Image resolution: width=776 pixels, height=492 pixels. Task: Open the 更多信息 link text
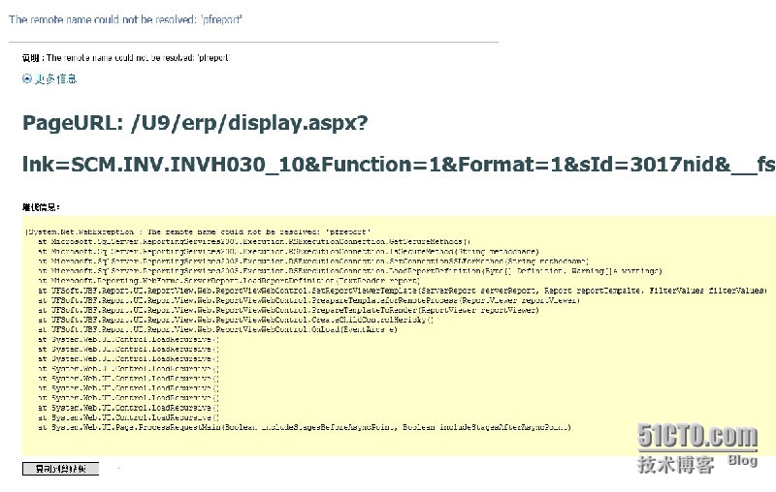coord(55,79)
